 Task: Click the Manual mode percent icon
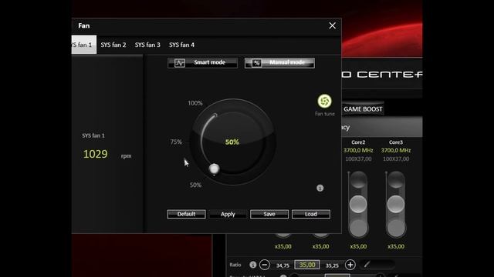[257, 63]
